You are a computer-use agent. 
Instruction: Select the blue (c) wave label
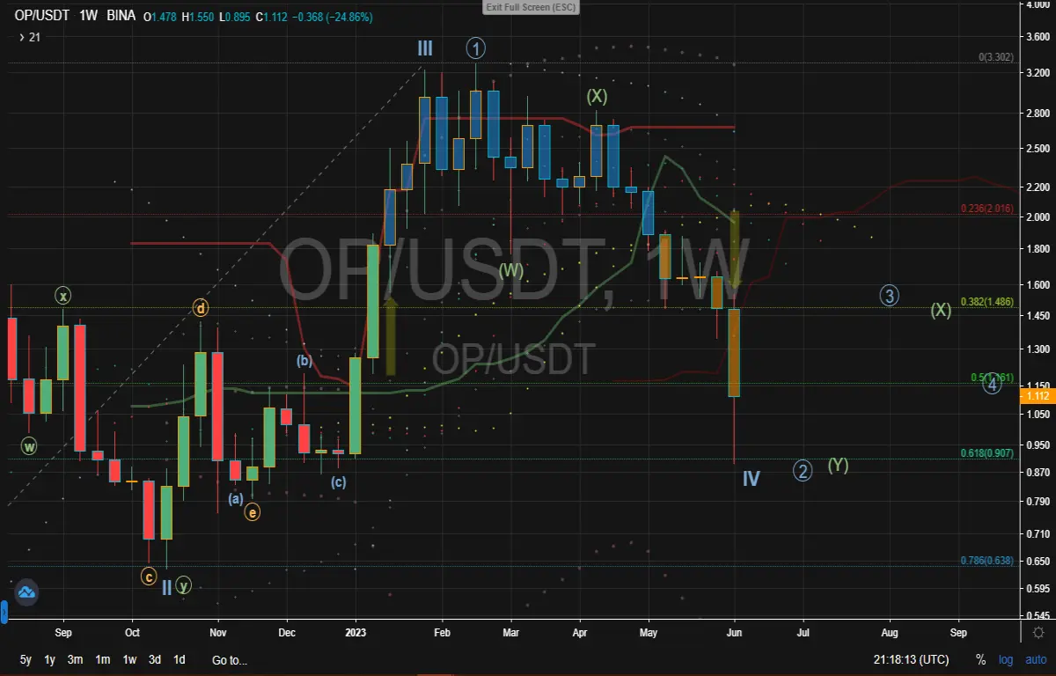(339, 481)
